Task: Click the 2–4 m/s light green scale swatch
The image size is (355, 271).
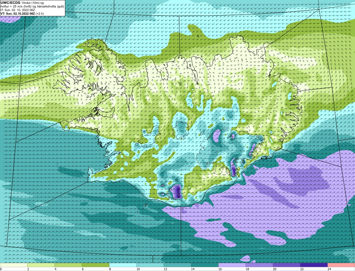Action: point(41,265)
